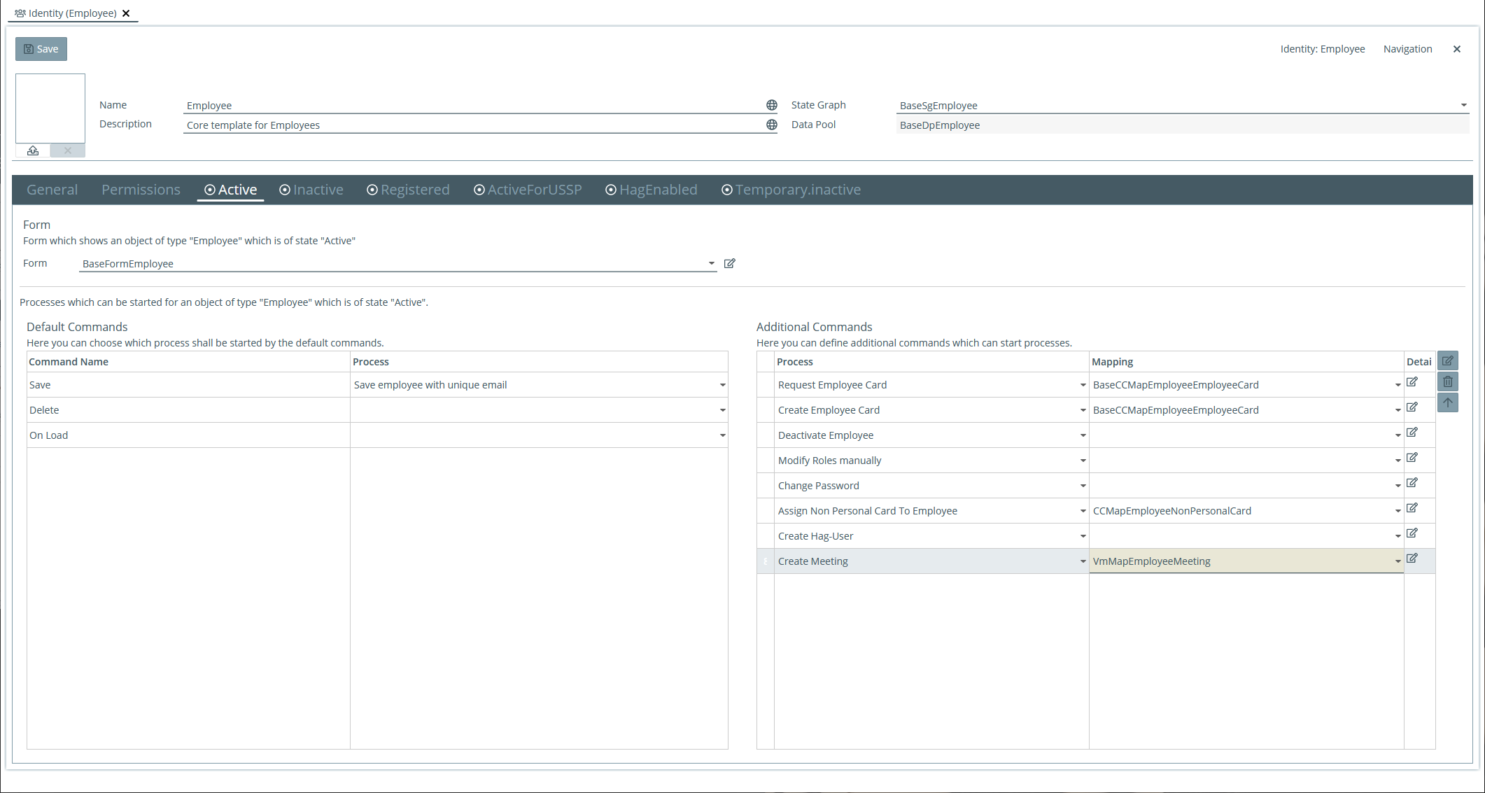Move the selected additional command up

(x=1448, y=402)
